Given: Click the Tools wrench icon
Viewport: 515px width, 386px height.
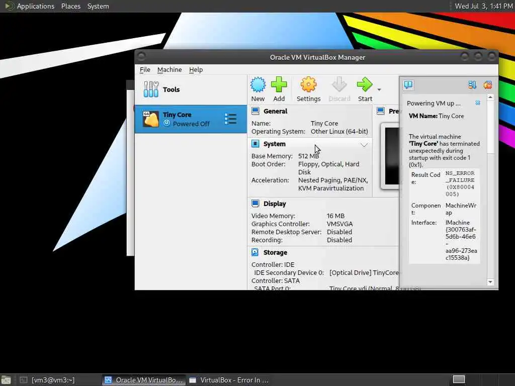Looking at the screenshot, I should (x=151, y=89).
